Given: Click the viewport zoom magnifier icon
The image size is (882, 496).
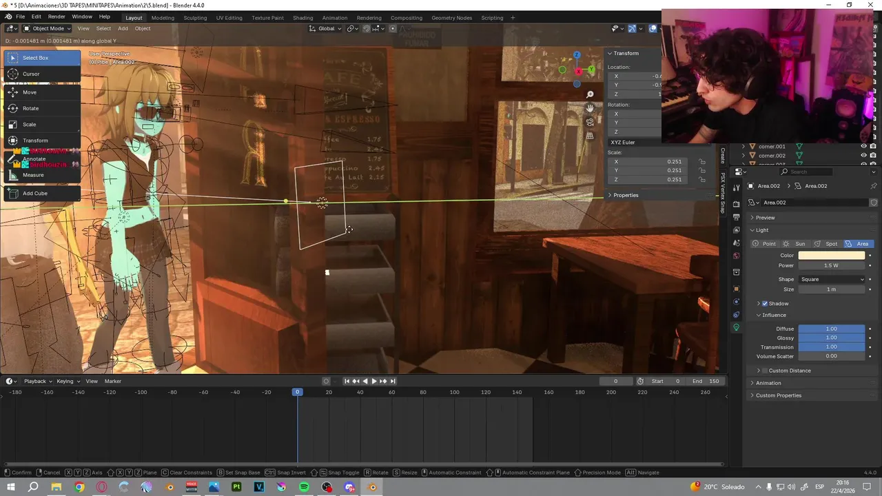Looking at the screenshot, I should tap(590, 94).
